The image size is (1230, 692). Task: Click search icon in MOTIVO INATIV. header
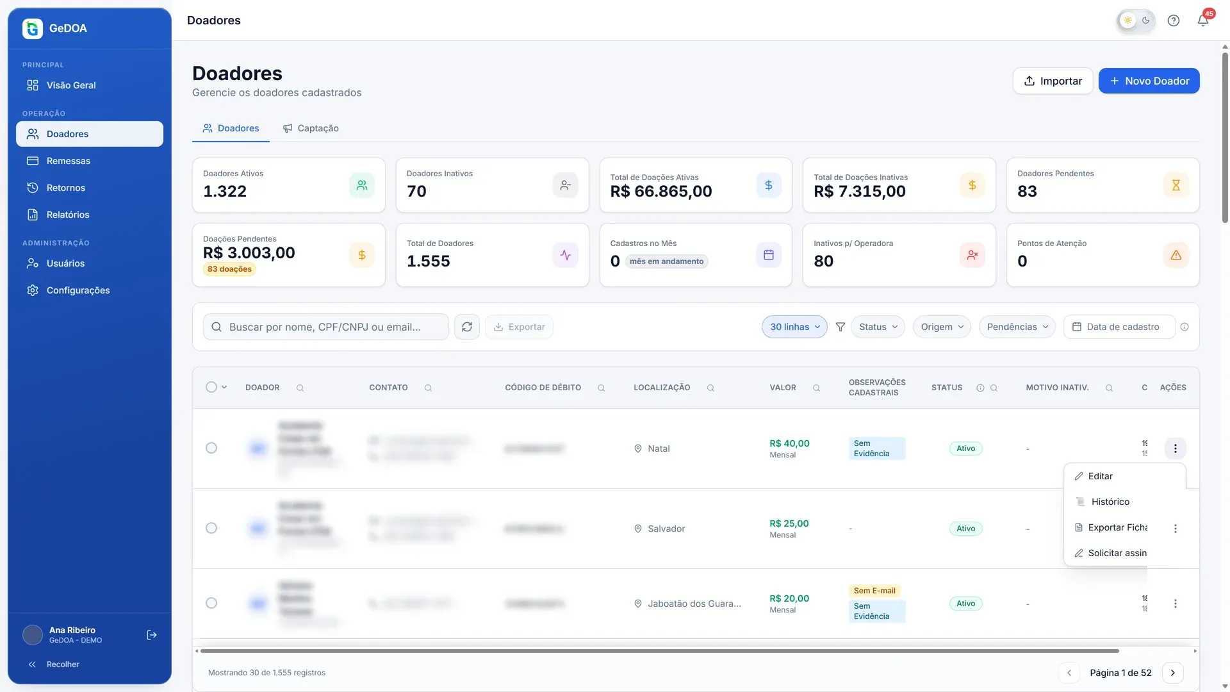pyautogui.click(x=1109, y=388)
